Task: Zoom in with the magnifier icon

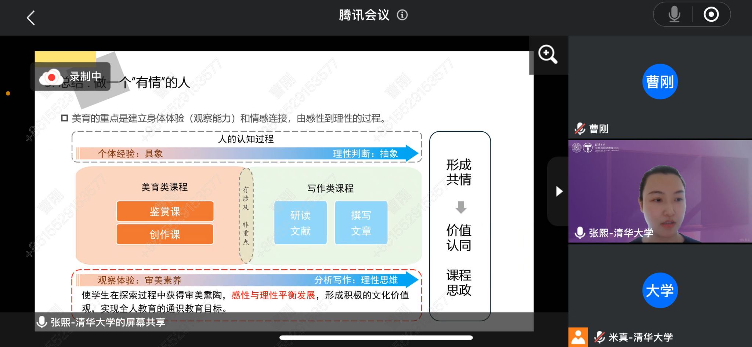Action: click(547, 55)
